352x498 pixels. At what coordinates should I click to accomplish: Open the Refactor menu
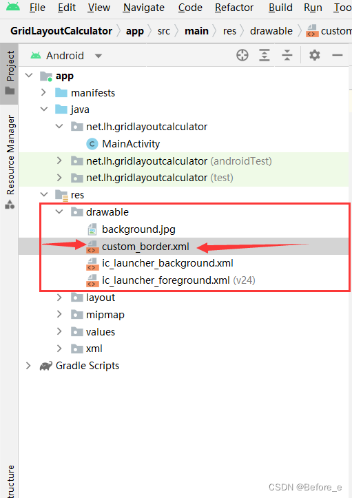tap(234, 8)
